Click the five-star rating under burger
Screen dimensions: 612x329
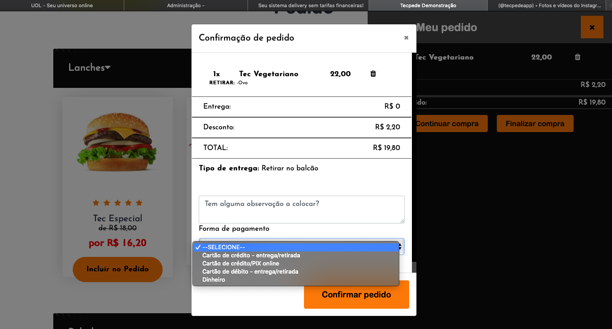117,203
